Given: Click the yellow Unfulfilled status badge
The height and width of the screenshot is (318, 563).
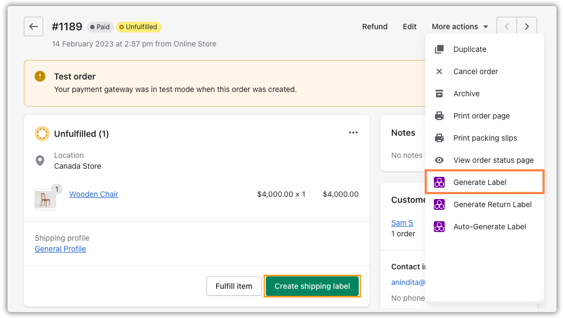Looking at the screenshot, I should [139, 27].
